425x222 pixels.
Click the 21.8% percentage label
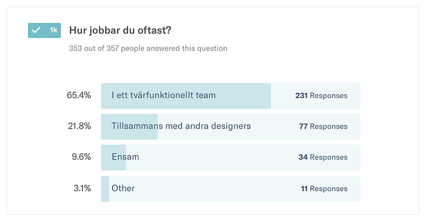pos(80,126)
